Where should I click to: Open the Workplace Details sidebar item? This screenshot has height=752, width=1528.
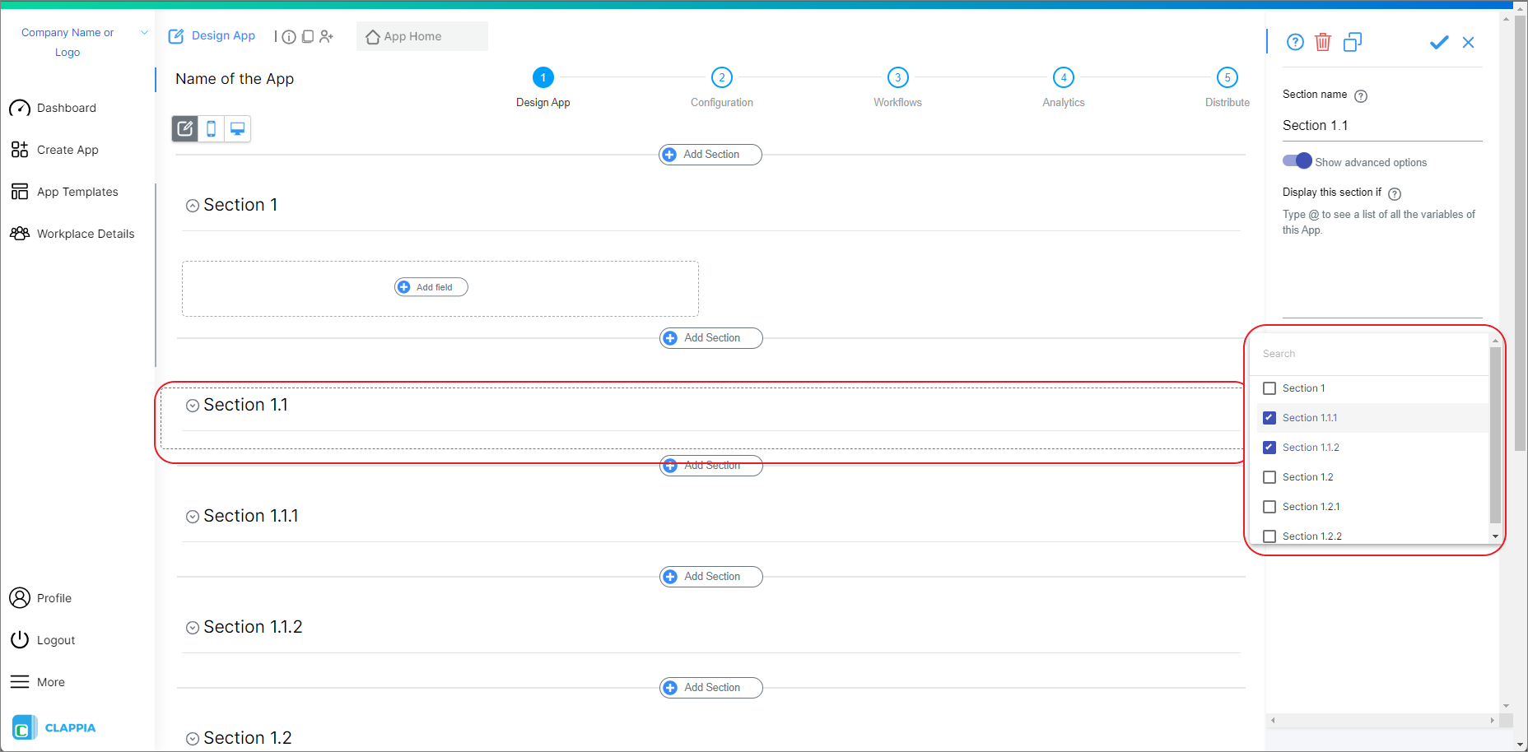click(x=86, y=233)
